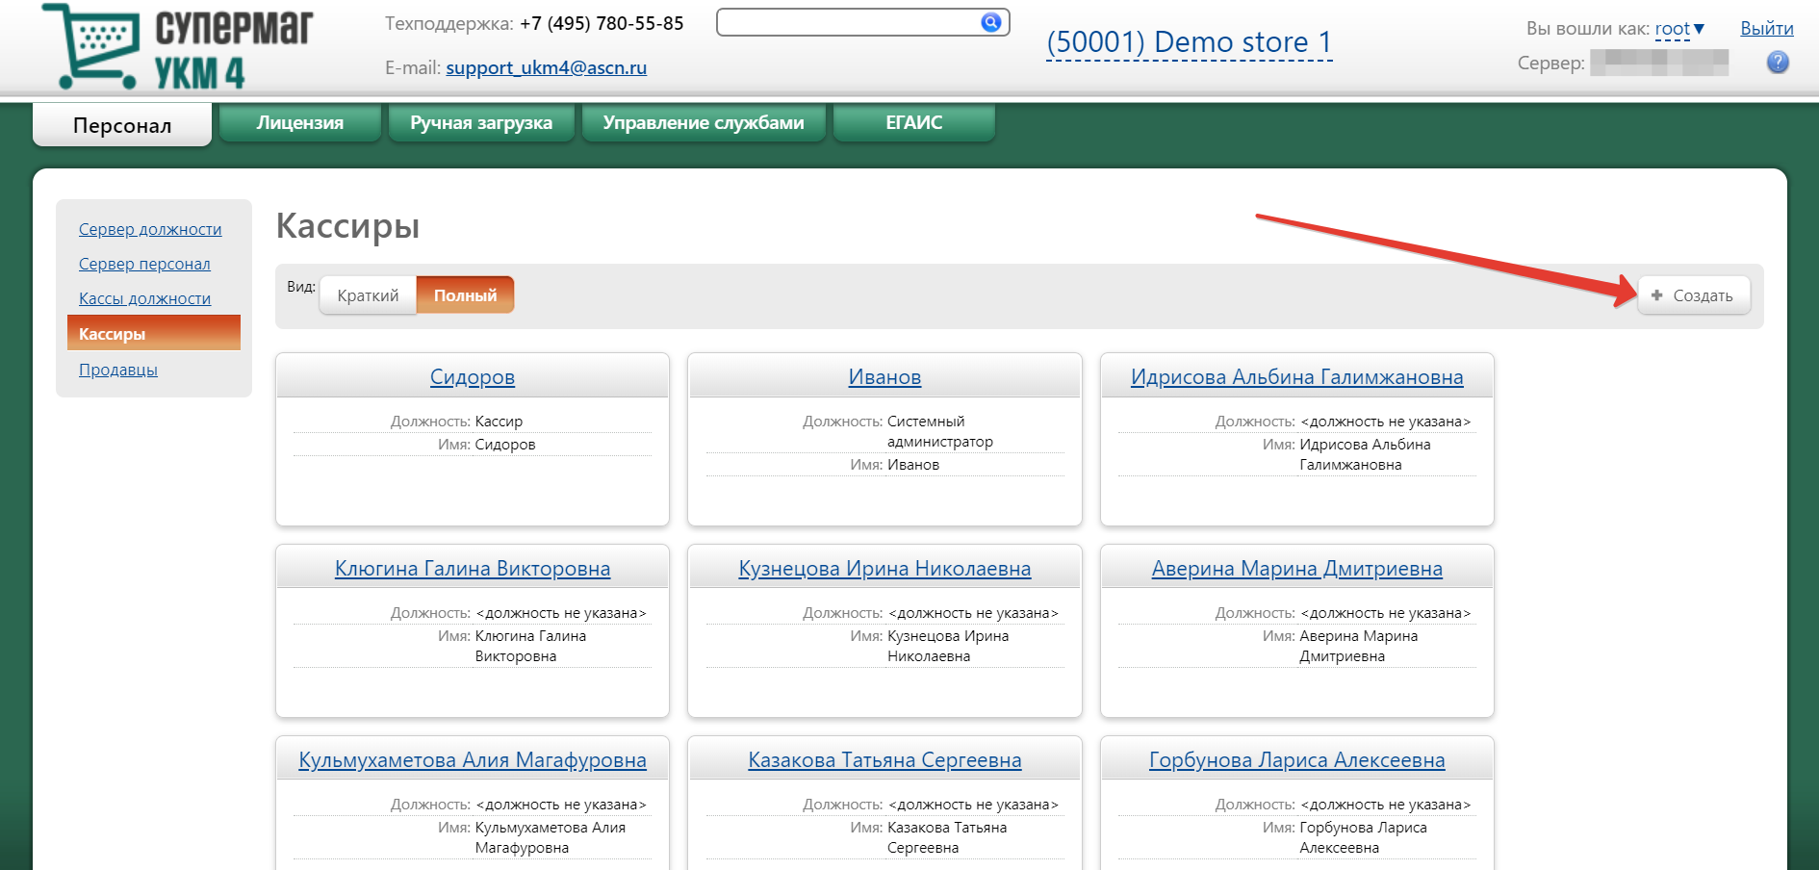This screenshot has height=870, width=1819.
Task: Open the Ручная загрузка tab
Action: (x=481, y=123)
